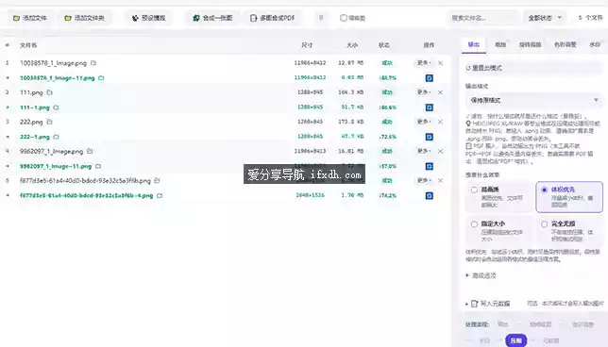Click the 状态 status column header
608x347 pixels.
[x=384, y=45]
